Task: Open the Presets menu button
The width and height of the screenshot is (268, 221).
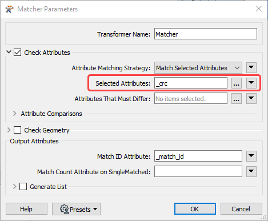Action: (x=76, y=209)
